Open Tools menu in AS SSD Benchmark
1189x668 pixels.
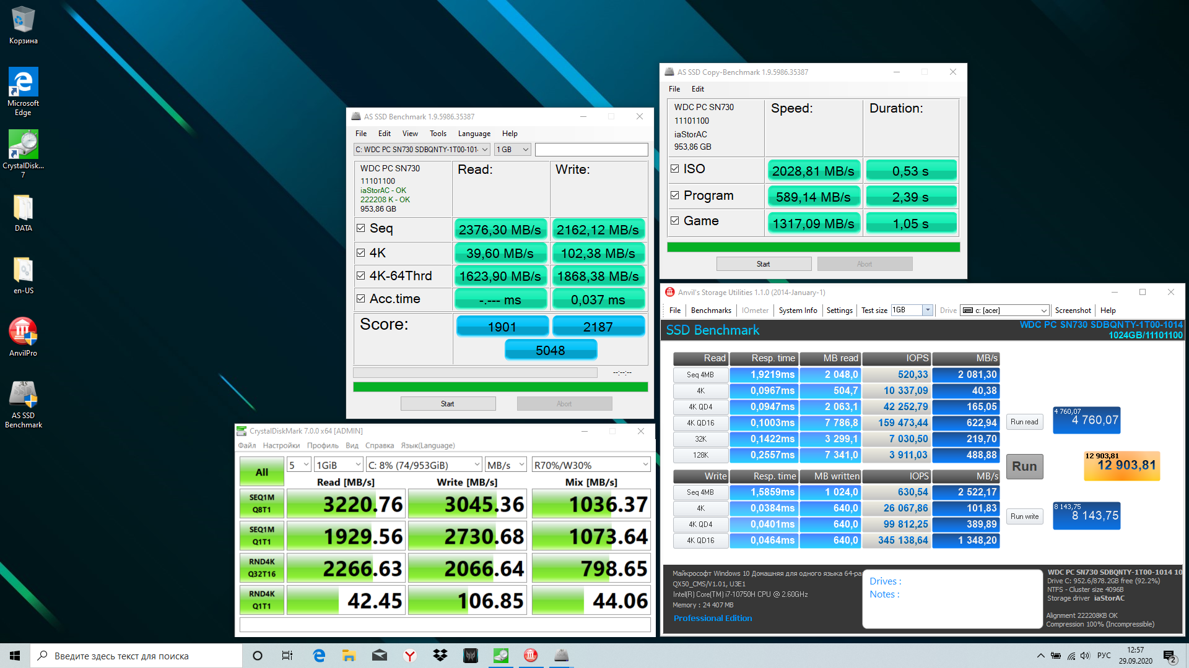[438, 133]
